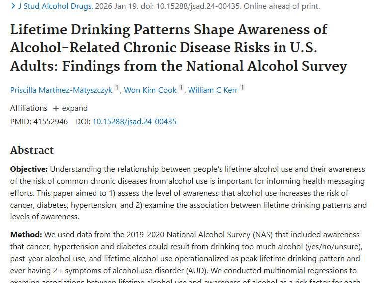Open the DOI link 10.15288/jsad.24-00435
Viewport: 378px width, 283px height.
[134, 122]
